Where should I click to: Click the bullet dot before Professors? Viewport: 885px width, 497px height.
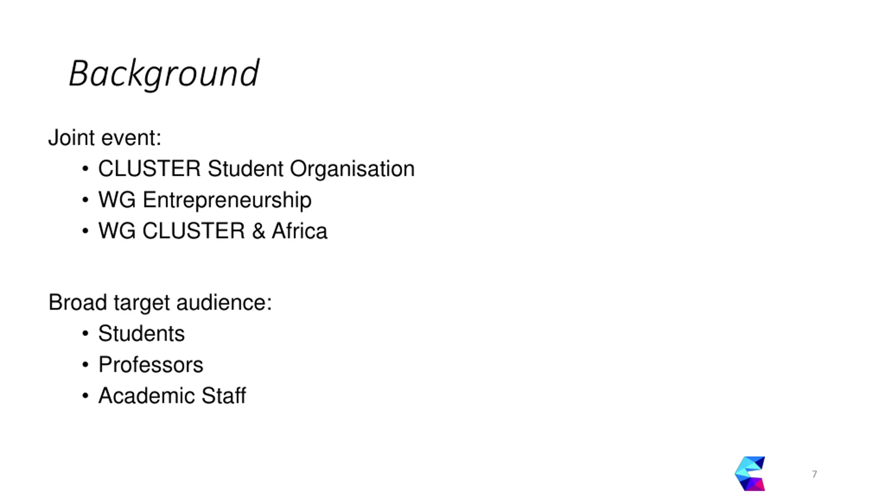(85, 365)
